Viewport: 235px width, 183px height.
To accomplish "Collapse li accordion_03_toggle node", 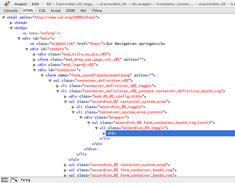I will pos(96,128).
